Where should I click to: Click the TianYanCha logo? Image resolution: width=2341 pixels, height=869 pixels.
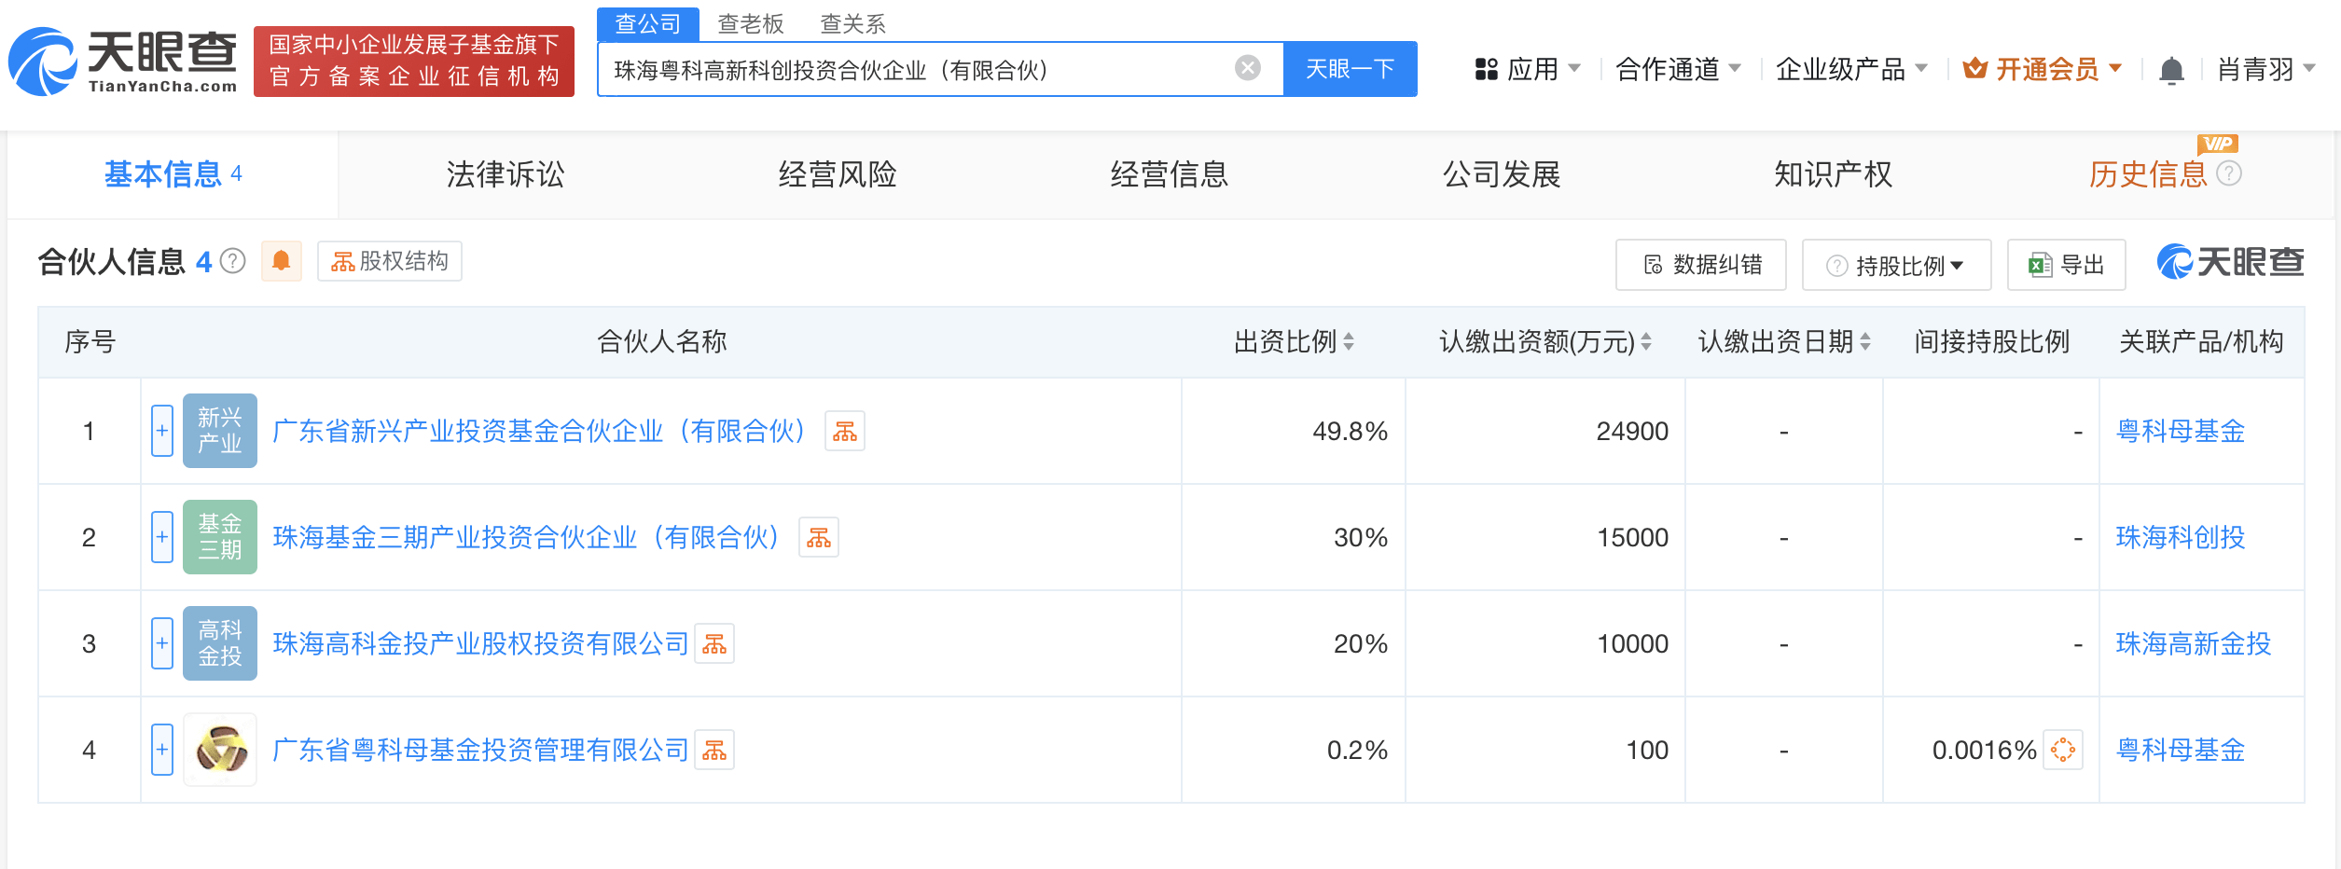tap(123, 62)
